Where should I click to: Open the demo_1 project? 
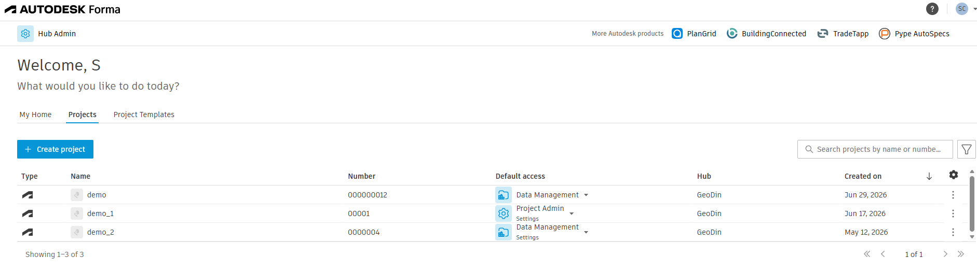[100, 213]
